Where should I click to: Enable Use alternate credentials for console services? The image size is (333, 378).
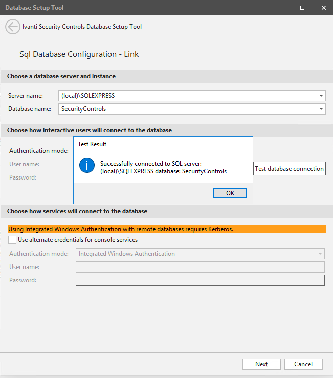(x=13, y=240)
